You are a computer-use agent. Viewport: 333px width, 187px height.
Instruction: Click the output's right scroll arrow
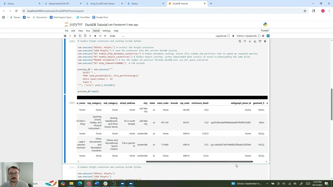point(266,162)
